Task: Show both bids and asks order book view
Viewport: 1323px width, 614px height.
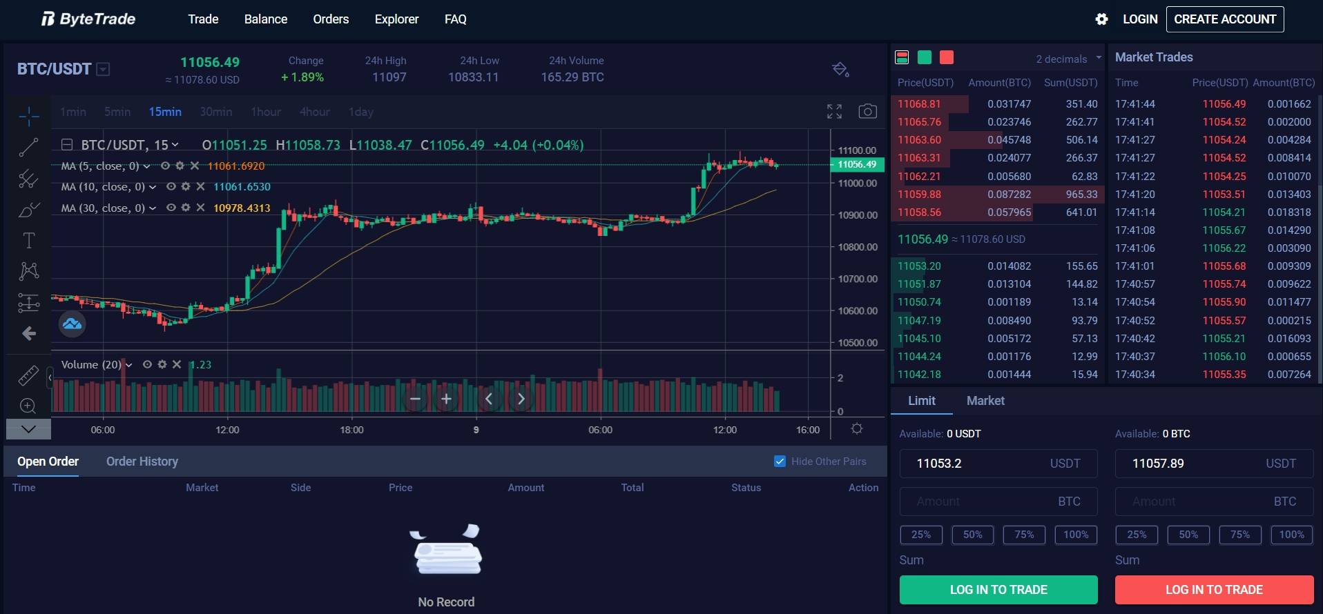Action: coord(902,57)
